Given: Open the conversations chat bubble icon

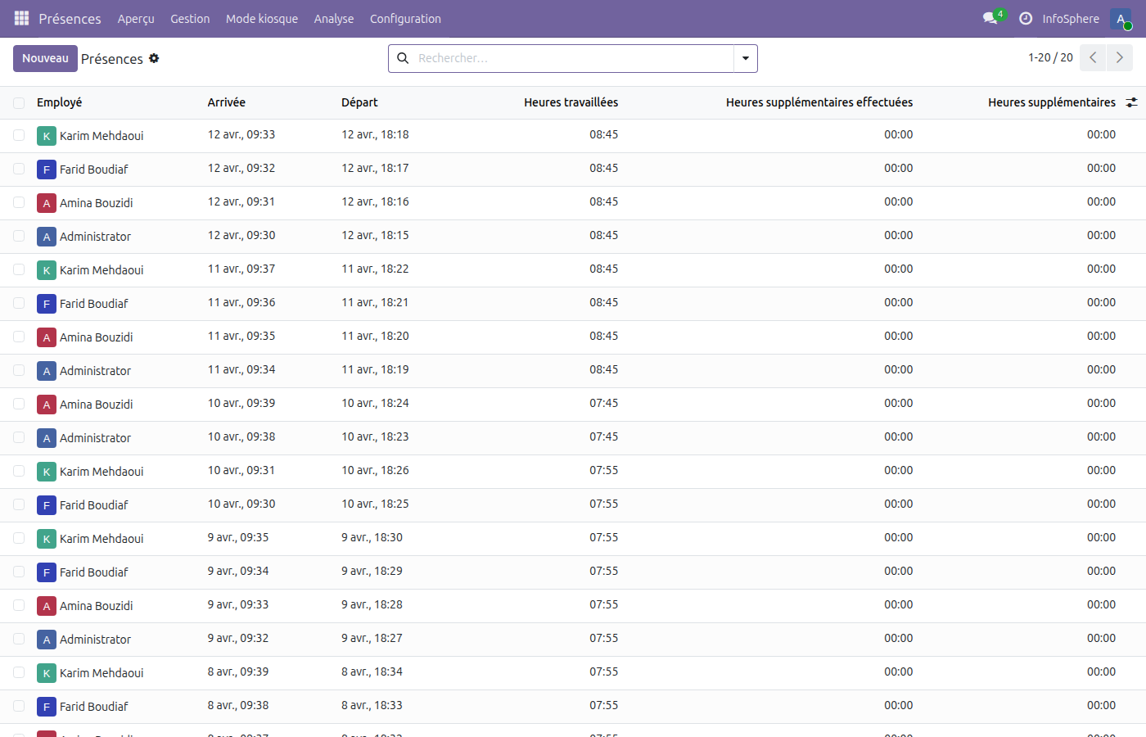Looking at the screenshot, I should (990, 18).
